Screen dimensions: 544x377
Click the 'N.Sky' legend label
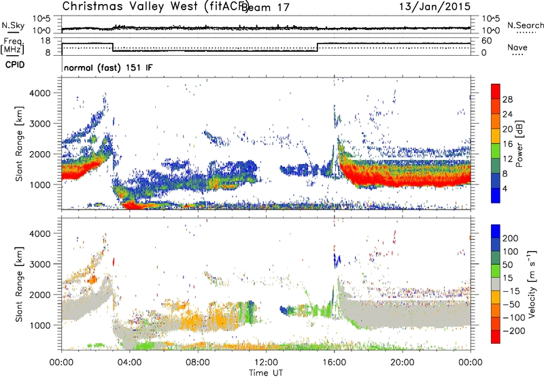tap(13, 26)
